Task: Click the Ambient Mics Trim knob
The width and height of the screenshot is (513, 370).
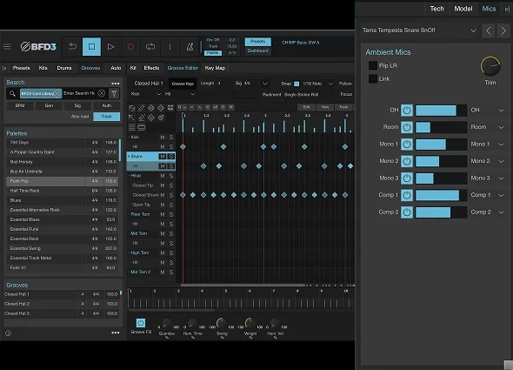Action: pyautogui.click(x=490, y=66)
